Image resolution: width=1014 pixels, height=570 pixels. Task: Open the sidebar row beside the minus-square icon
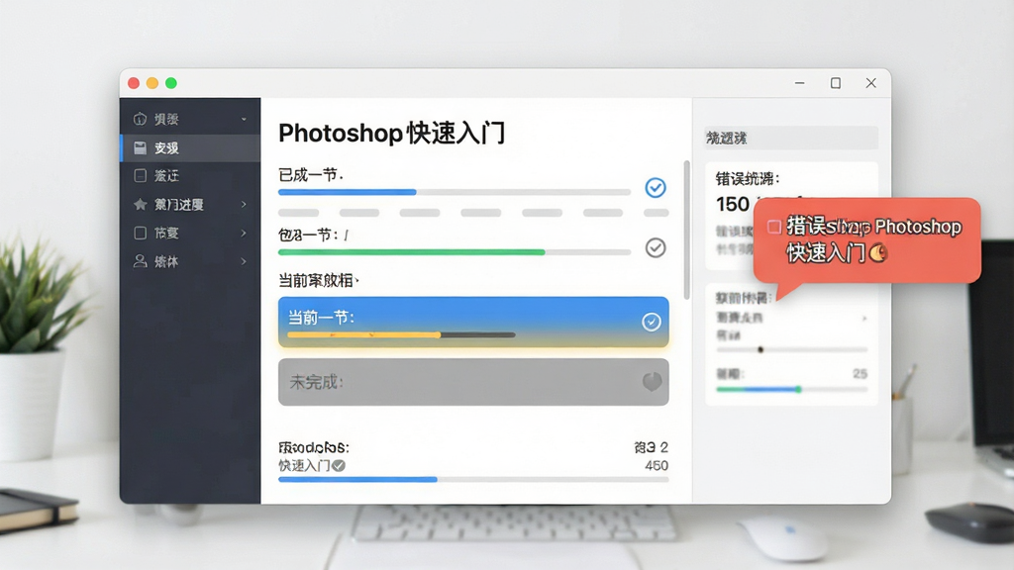pos(190,176)
